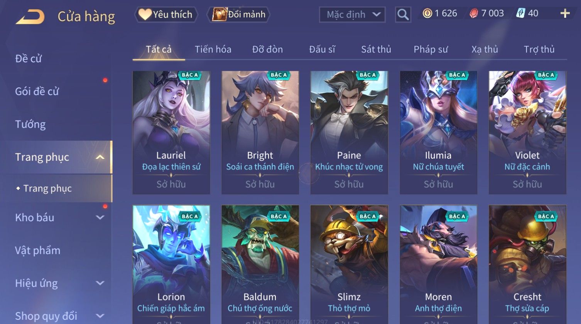
Task: Click the plus icon to add currency
Action: [565, 13]
